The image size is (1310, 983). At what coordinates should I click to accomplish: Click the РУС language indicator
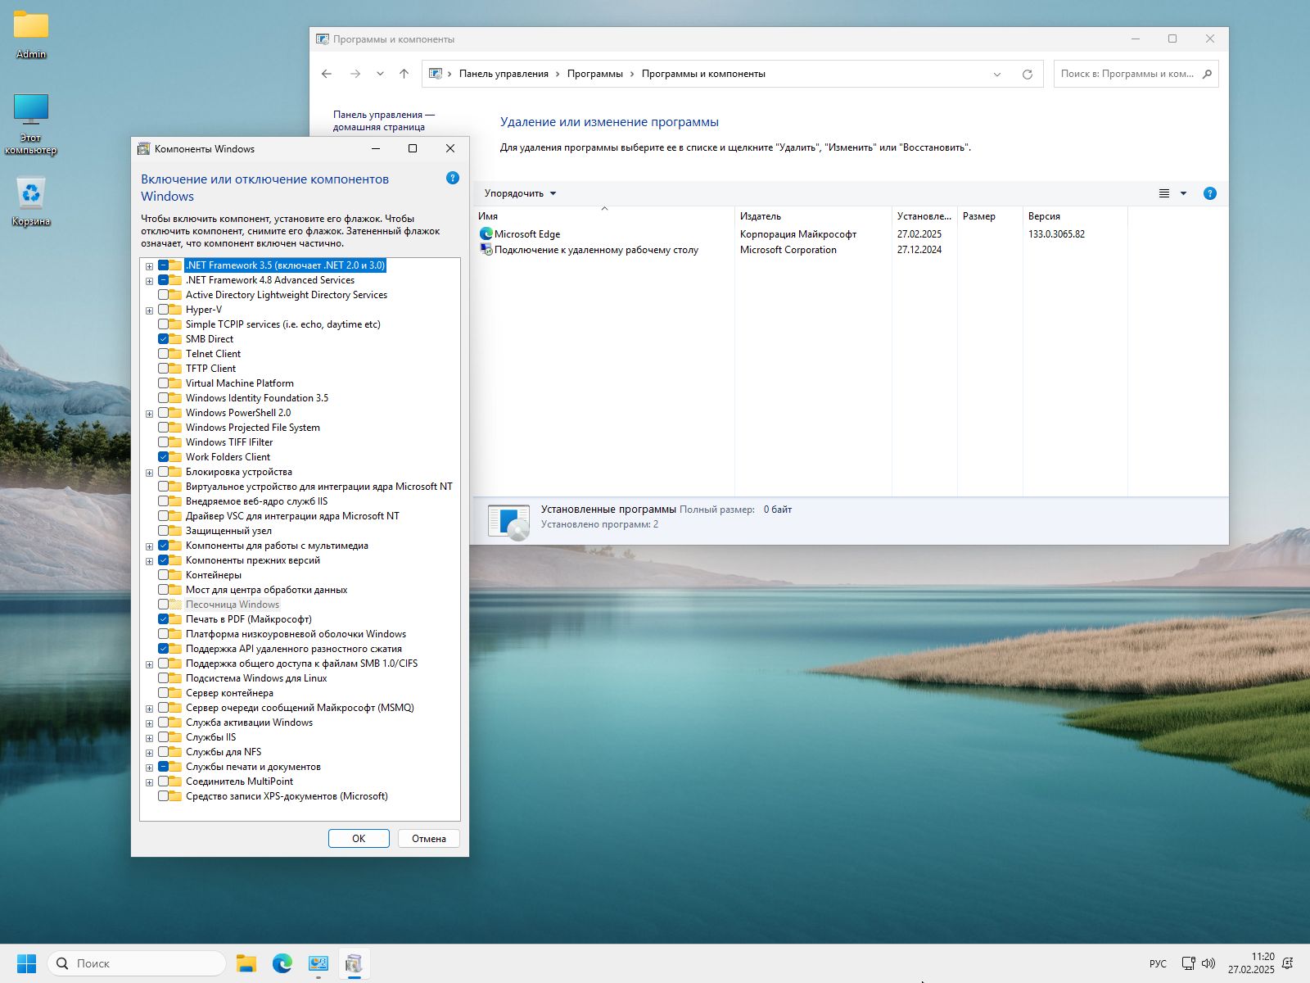[x=1158, y=963]
